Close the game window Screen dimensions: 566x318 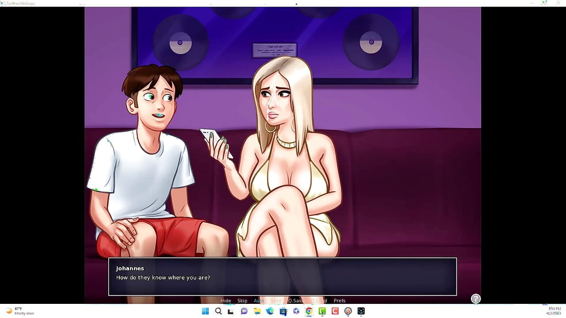click(558, 3)
